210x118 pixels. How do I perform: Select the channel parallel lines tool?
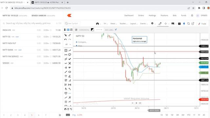66,59
